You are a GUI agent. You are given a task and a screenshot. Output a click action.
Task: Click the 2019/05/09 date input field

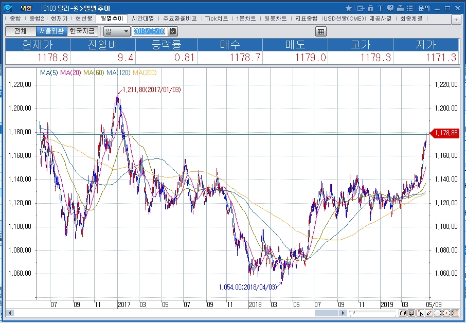(x=150, y=31)
